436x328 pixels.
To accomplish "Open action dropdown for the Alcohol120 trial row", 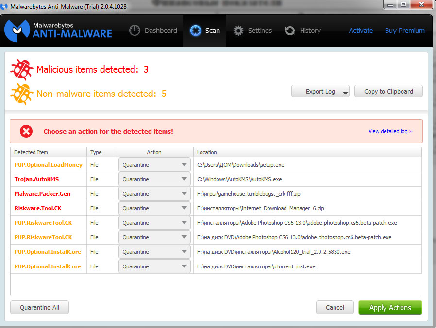I will [x=154, y=252].
